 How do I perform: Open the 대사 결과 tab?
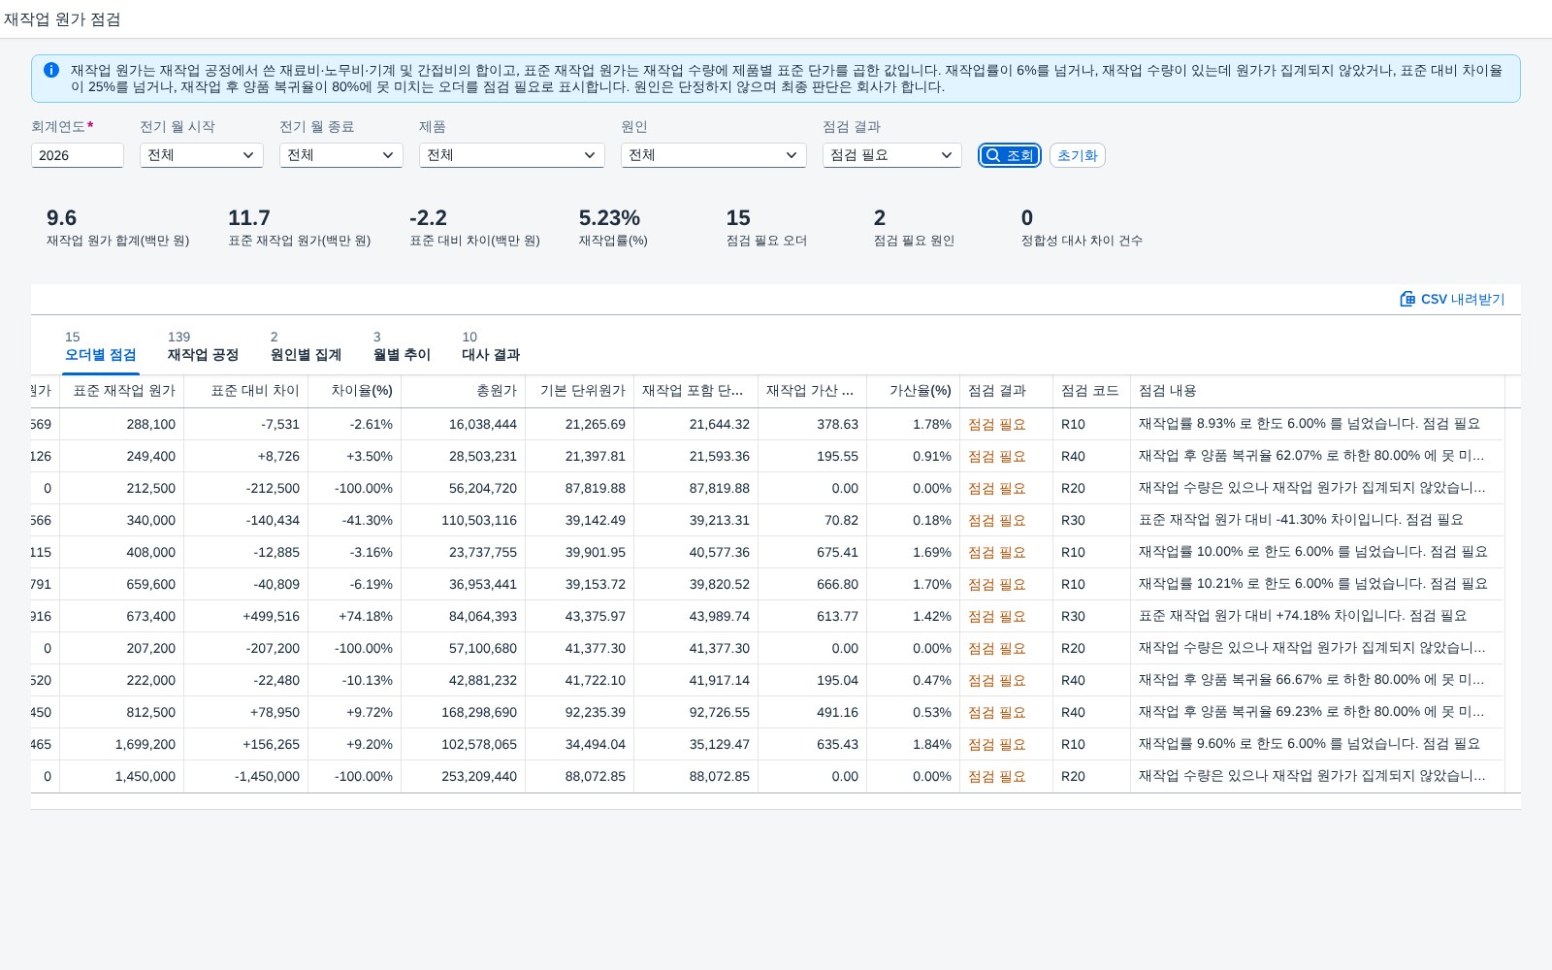491,346
